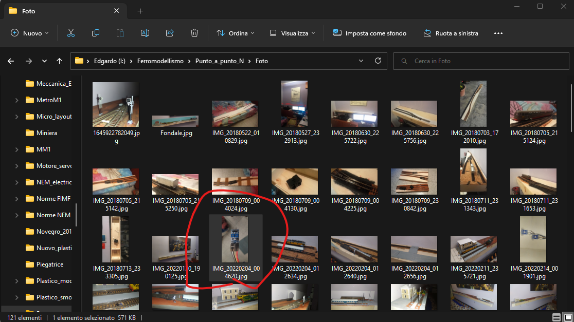Switch to details list view in status bar
The width and height of the screenshot is (574, 322).
[556, 318]
